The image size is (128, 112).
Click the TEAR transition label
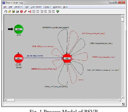click(103, 57)
